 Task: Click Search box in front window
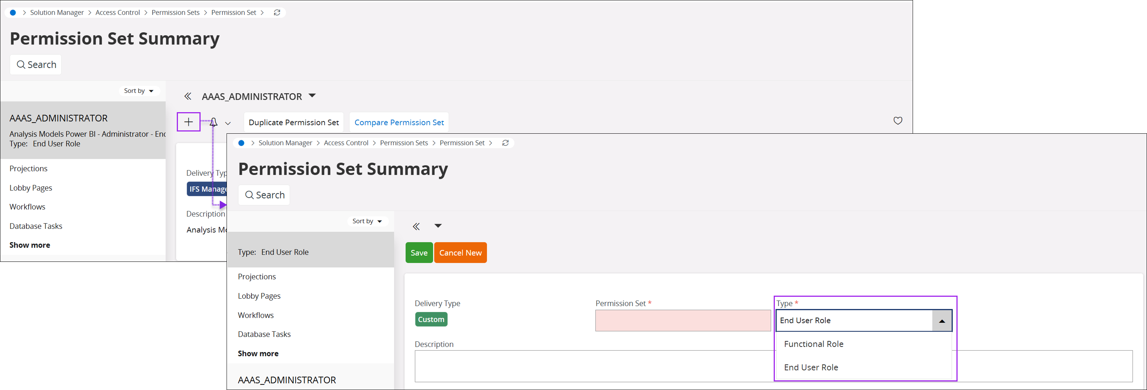(264, 195)
